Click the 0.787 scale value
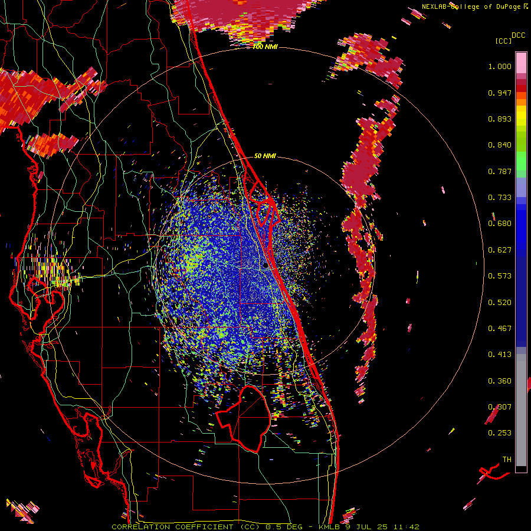The width and height of the screenshot is (531, 531). [500, 171]
